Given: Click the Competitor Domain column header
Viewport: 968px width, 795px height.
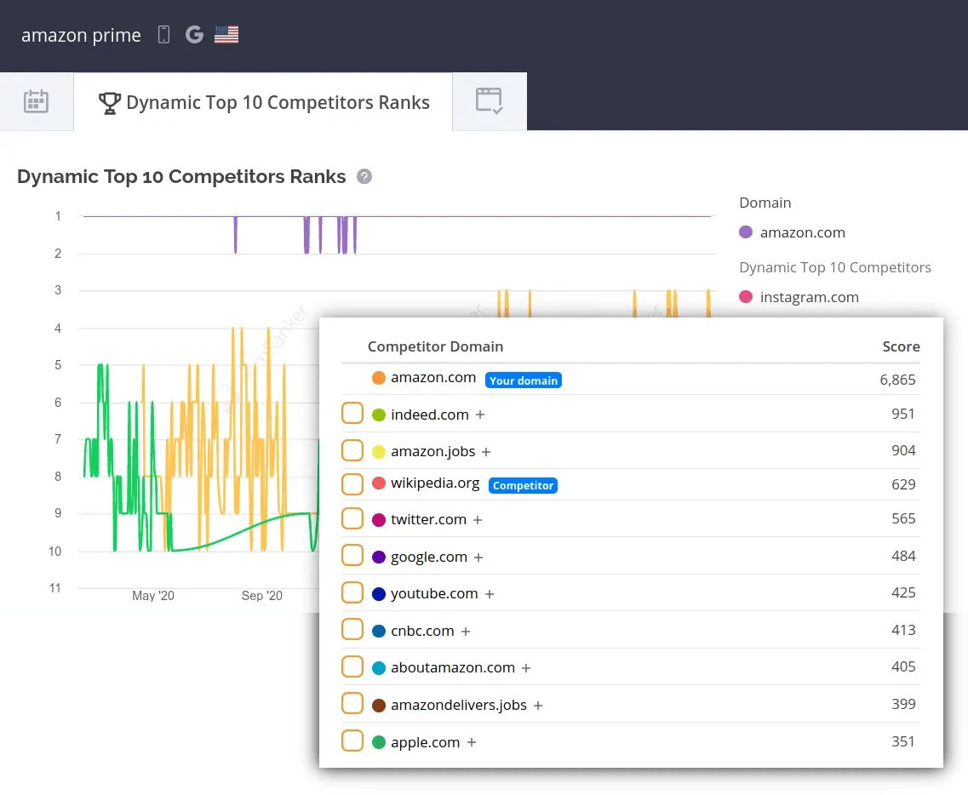Looking at the screenshot, I should tap(435, 346).
